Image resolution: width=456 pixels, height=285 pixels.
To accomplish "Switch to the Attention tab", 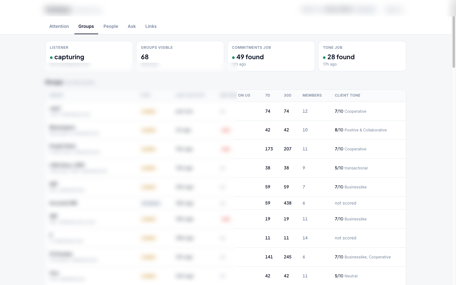I will pos(59,26).
